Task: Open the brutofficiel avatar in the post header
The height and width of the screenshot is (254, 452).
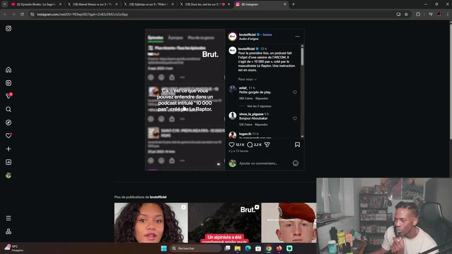Action: pos(232,36)
